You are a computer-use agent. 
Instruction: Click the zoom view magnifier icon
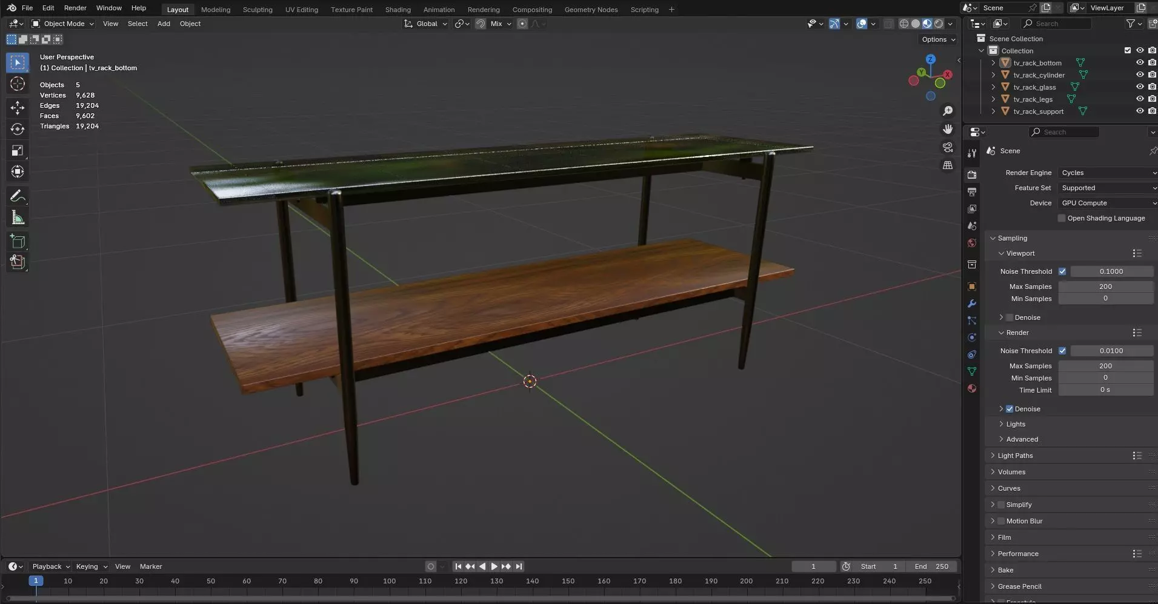click(x=948, y=111)
